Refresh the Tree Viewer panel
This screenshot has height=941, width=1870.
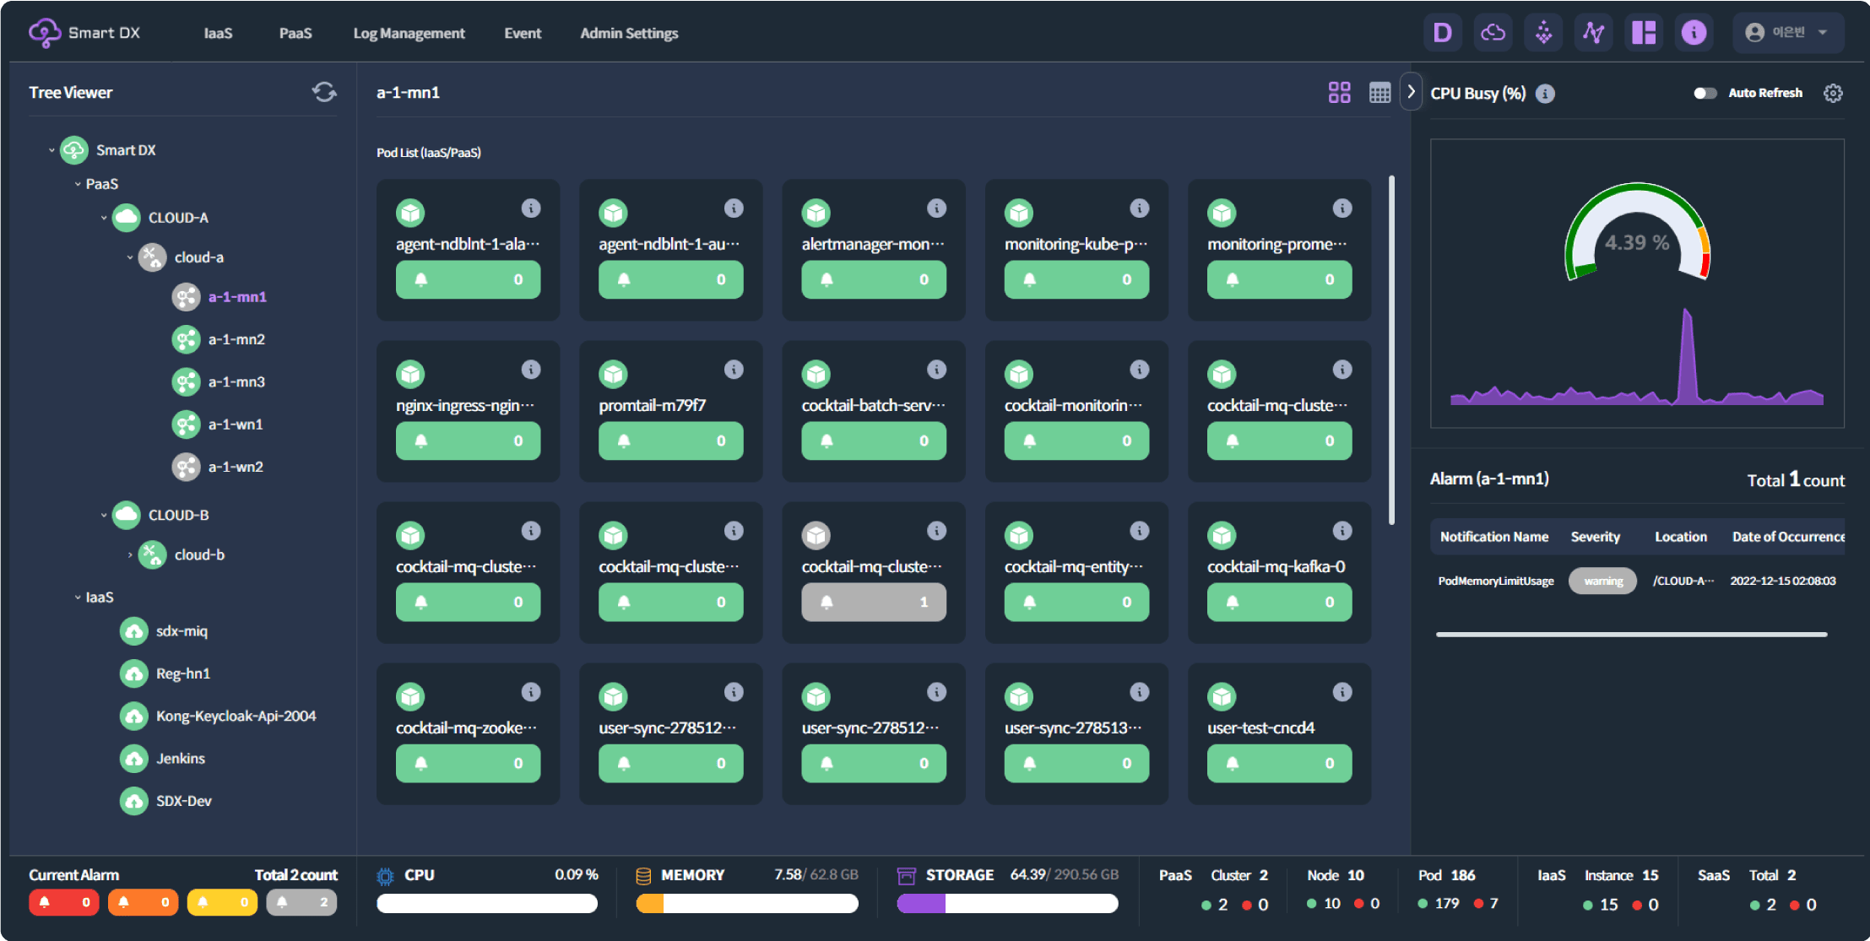tap(324, 92)
